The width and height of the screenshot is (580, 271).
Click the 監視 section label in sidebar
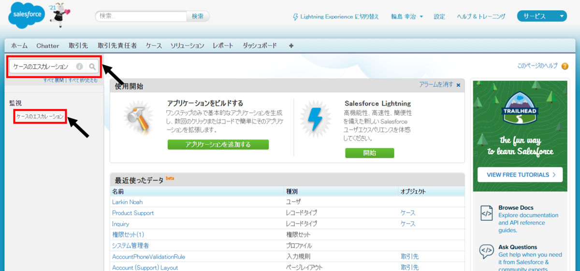point(15,103)
